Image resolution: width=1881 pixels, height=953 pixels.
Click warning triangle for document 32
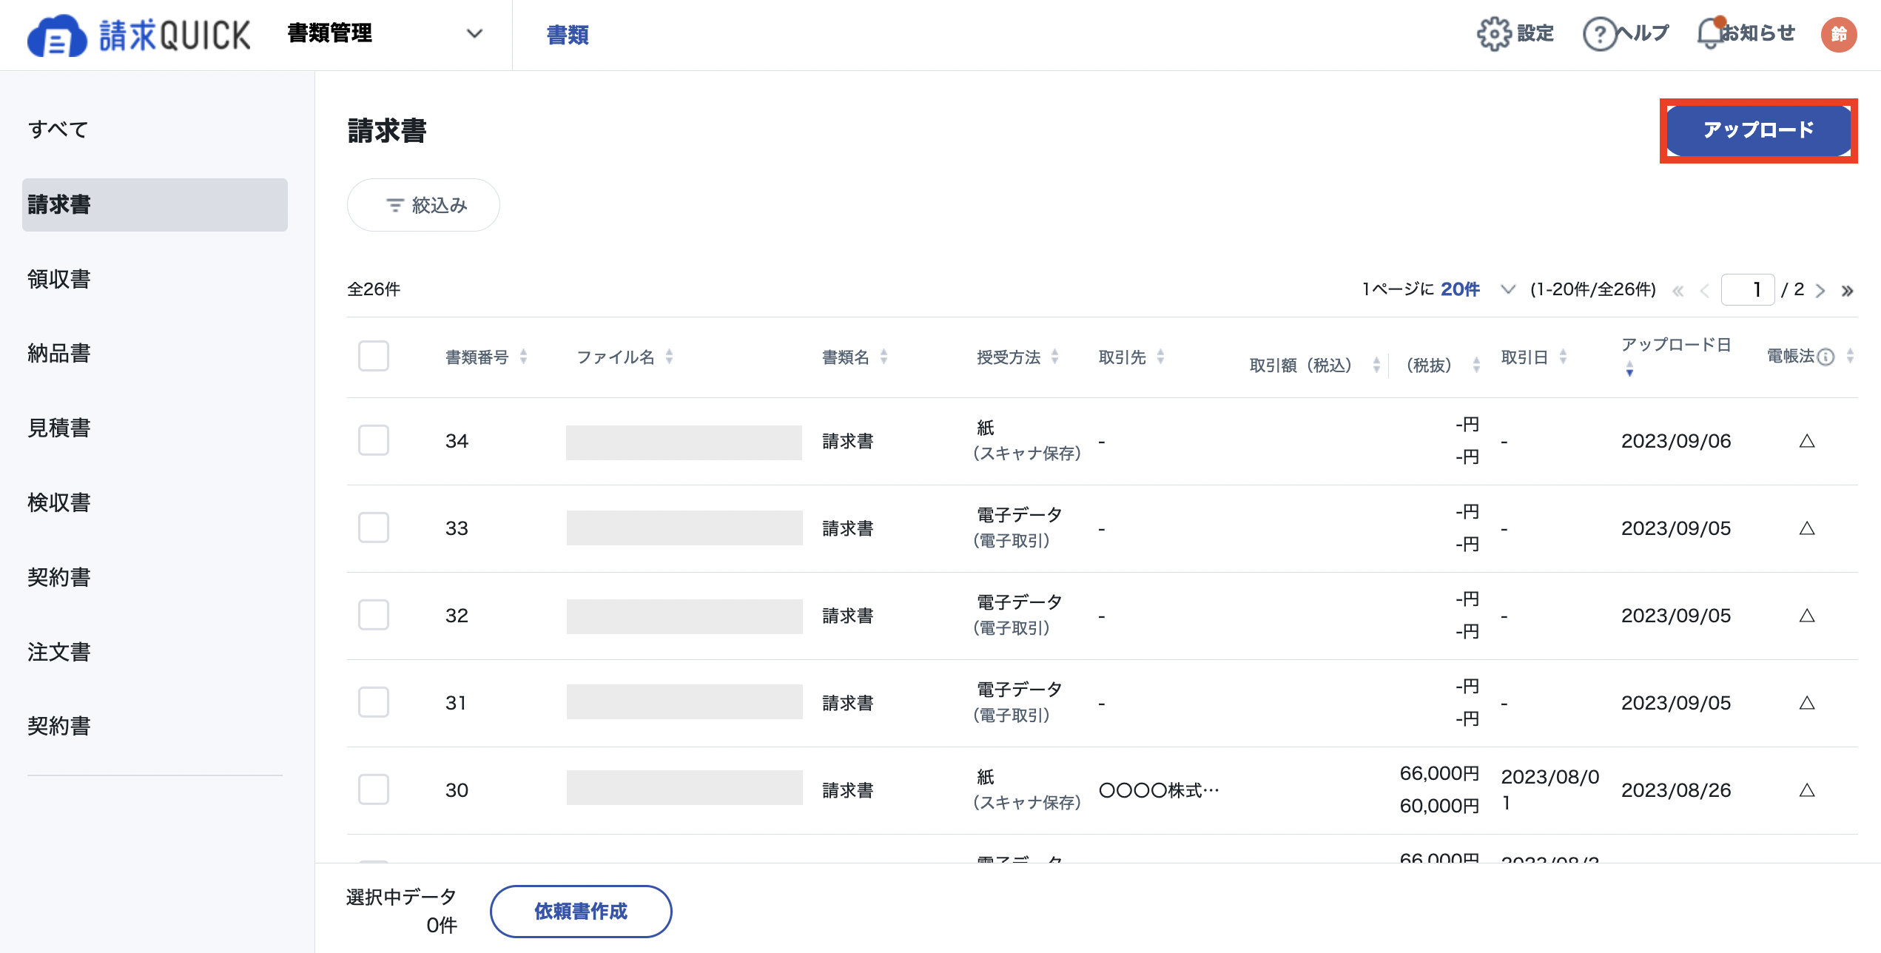[1807, 616]
